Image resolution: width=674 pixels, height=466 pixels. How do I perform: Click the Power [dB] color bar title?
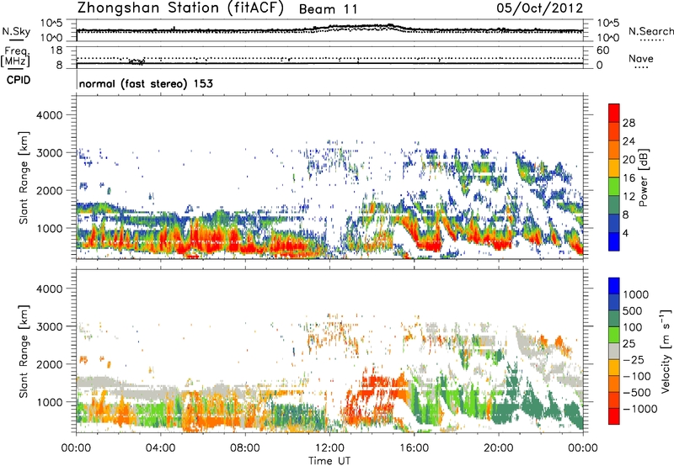click(x=643, y=178)
